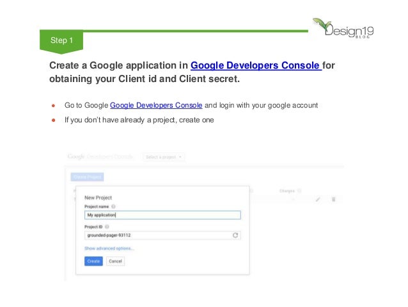Click the Google Developers Console title
The height and width of the screenshot is (307, 408).
[x=100, y=156]
